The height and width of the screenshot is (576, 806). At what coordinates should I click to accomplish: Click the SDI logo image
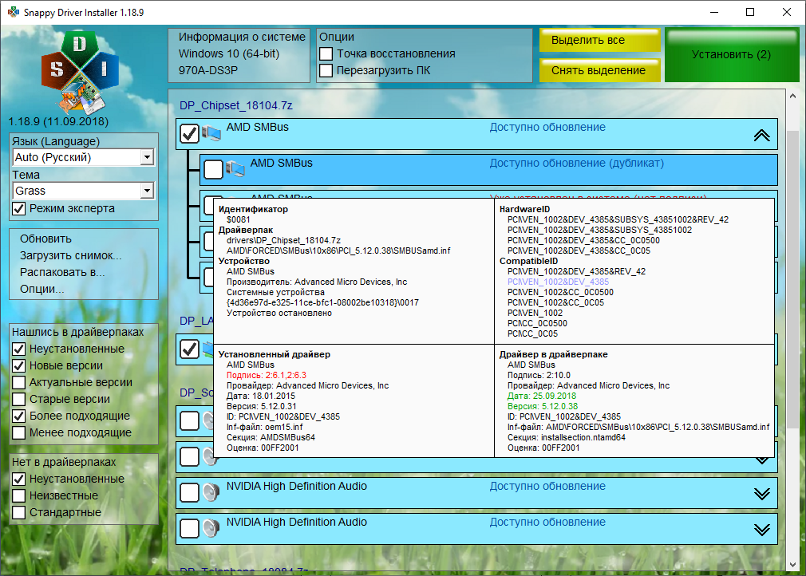80,72
